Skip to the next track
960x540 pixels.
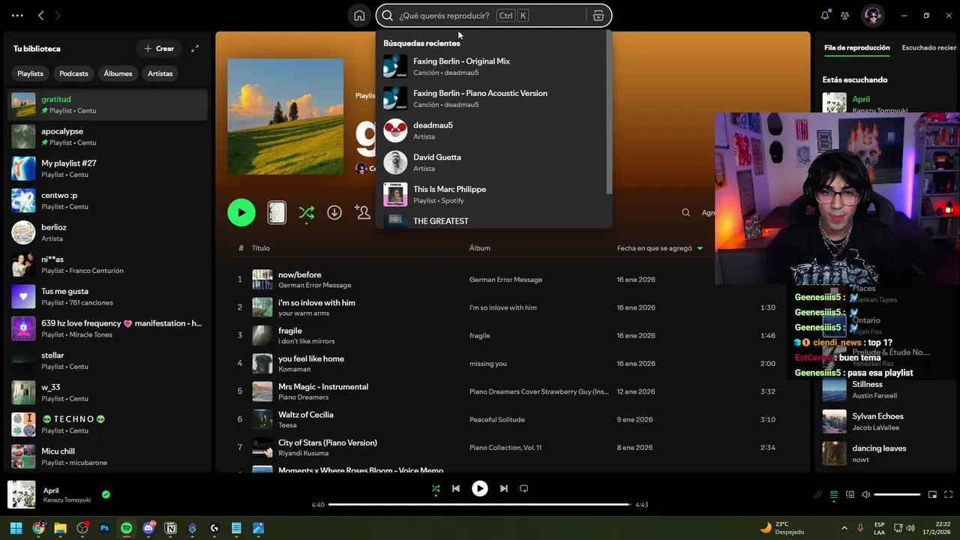[x=504, y=489]
